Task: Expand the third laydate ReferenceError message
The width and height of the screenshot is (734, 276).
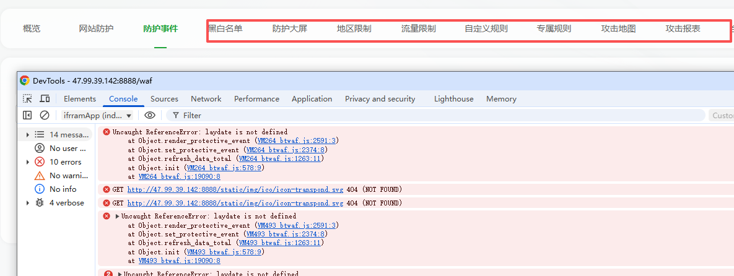Action: coord(120,274)
